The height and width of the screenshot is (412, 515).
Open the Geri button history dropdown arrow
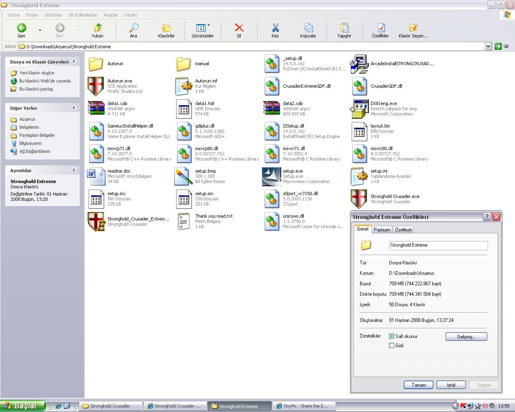click(x=40, y=30)
